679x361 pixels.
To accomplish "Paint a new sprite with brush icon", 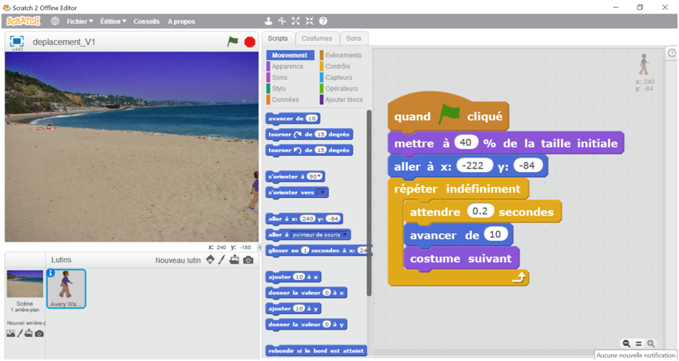I will pos(222,259).
